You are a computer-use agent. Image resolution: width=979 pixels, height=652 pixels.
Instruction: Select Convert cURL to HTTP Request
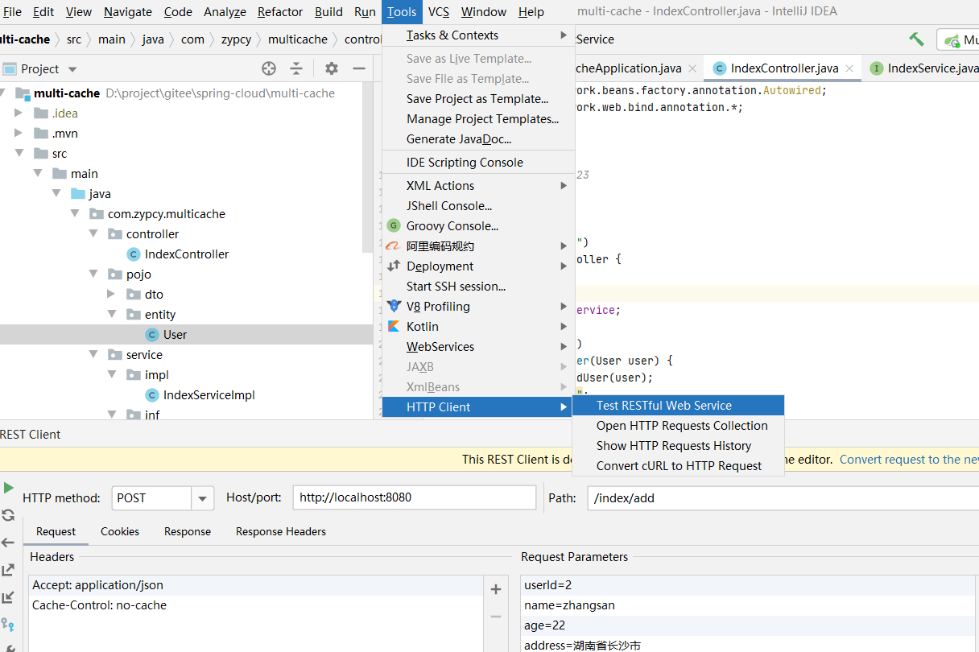click(x=678, y=466)
